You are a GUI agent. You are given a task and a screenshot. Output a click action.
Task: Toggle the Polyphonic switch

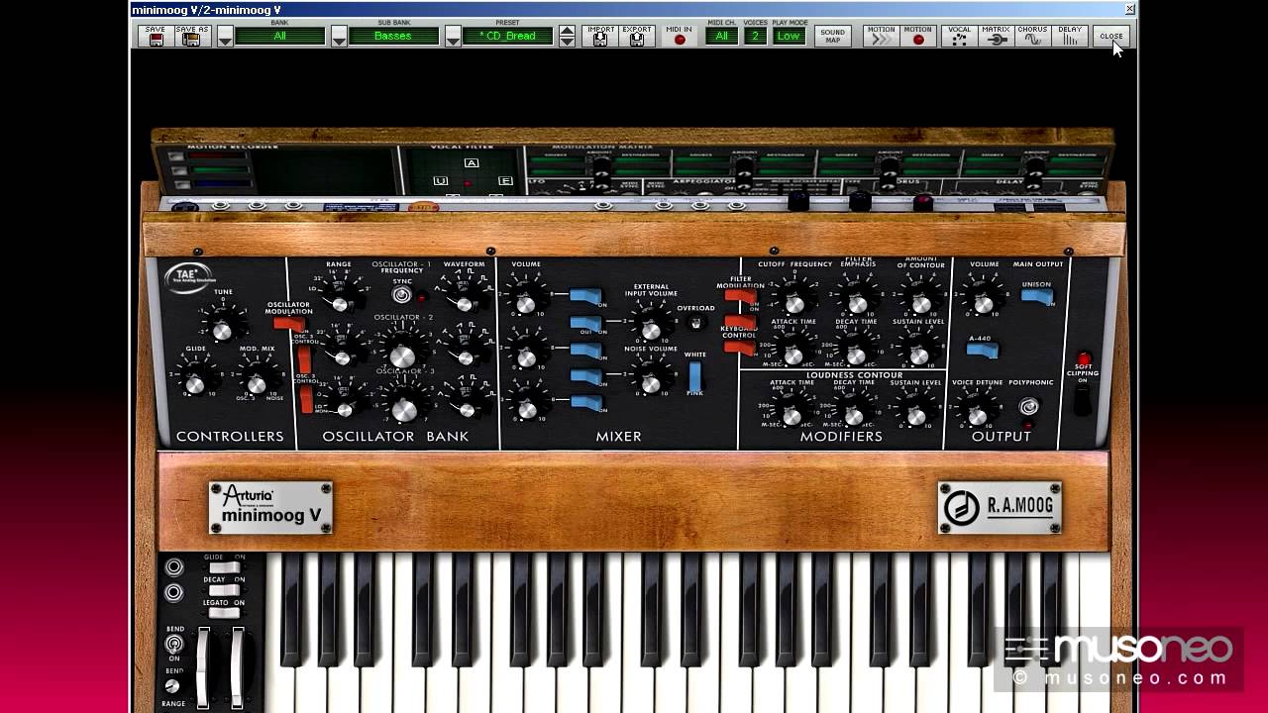(1028, 406)
